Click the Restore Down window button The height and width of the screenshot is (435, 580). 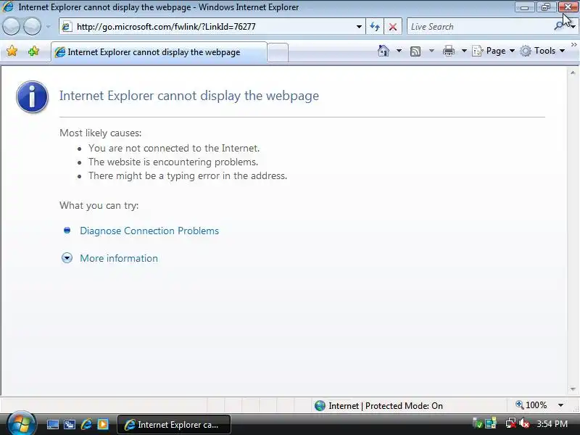546,7
